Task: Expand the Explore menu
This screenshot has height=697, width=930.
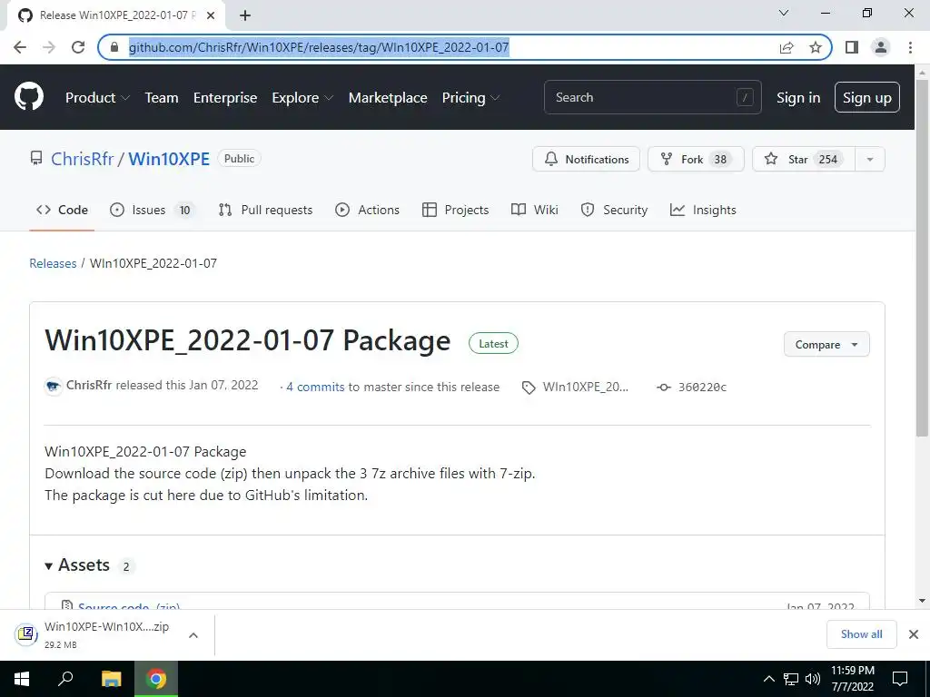Action: (x=302, y=97)
